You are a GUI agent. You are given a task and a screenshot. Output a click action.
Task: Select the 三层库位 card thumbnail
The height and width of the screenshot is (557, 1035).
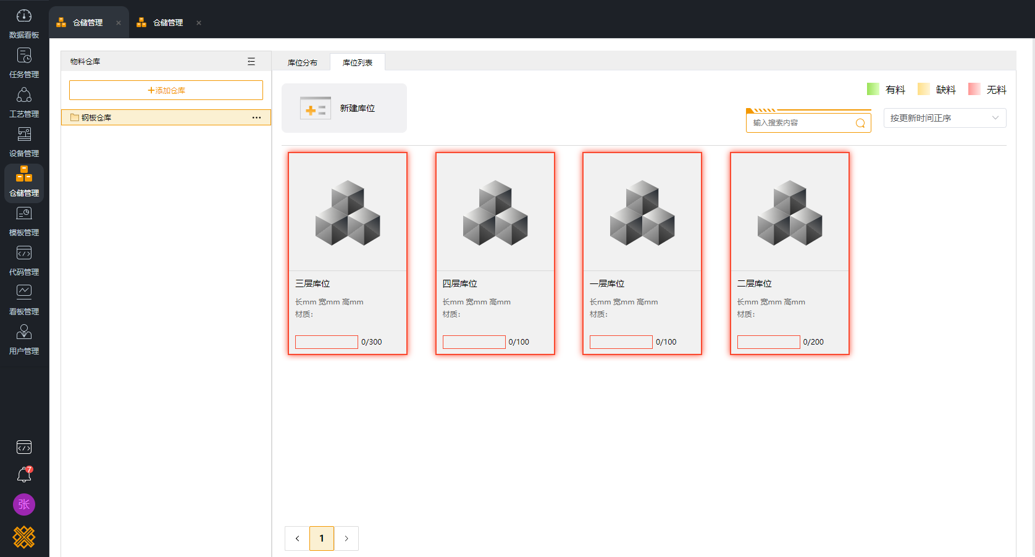click(348, 212)
